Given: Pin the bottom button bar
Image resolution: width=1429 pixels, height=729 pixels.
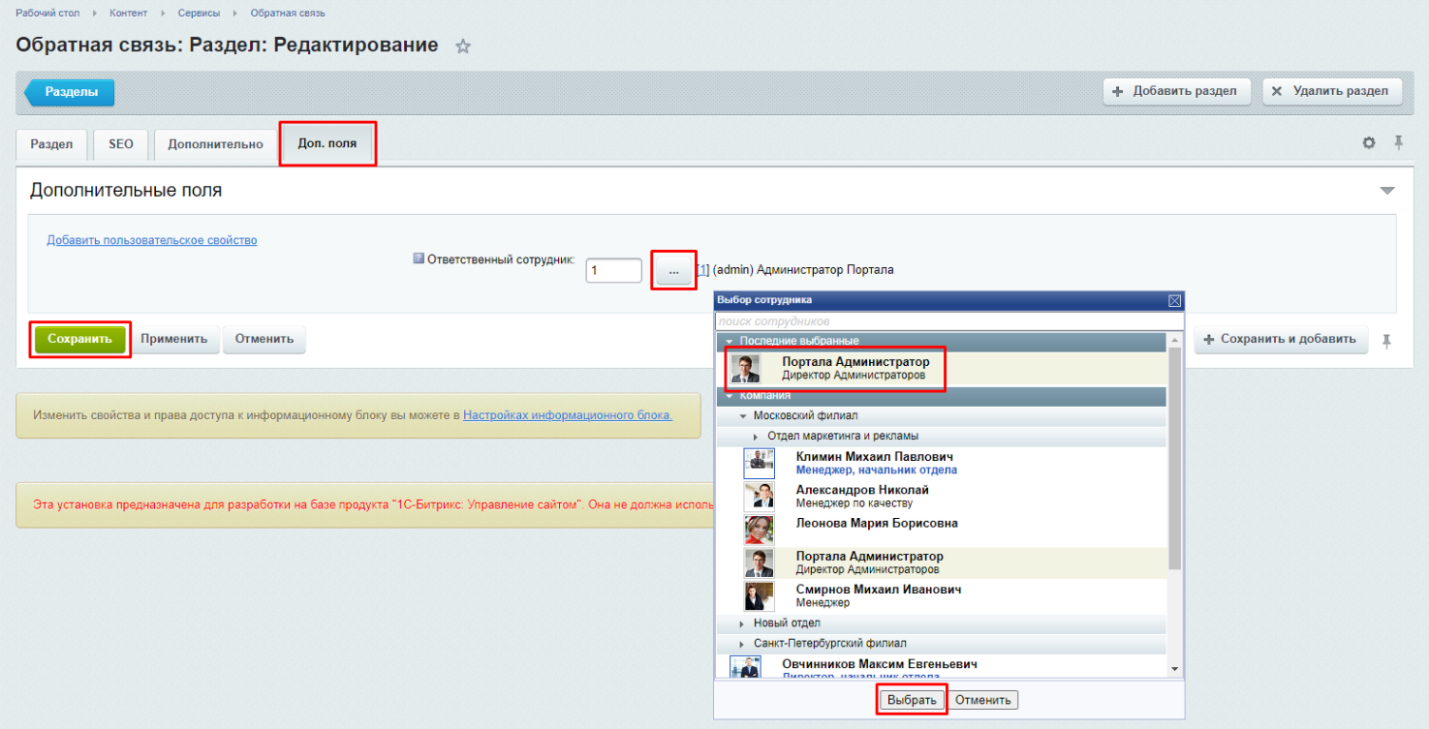Looking at the screenshot, I should click(1387, 340).
